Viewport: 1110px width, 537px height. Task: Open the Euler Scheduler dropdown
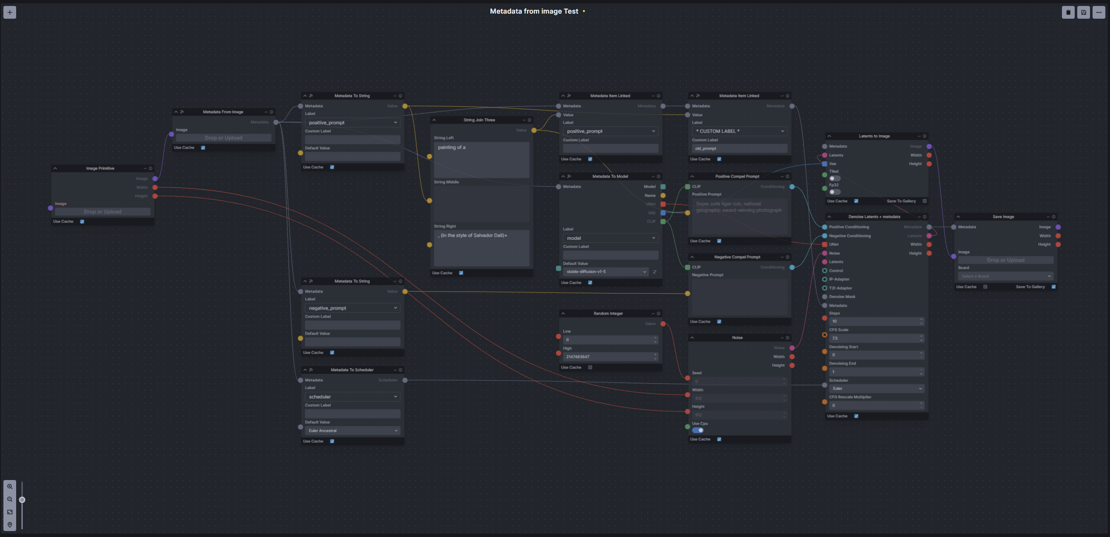point(877,389)
